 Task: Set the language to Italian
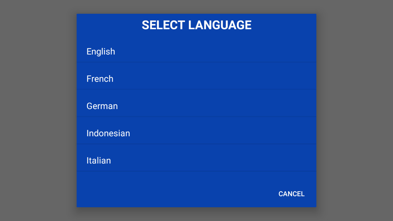click(196, 160)
